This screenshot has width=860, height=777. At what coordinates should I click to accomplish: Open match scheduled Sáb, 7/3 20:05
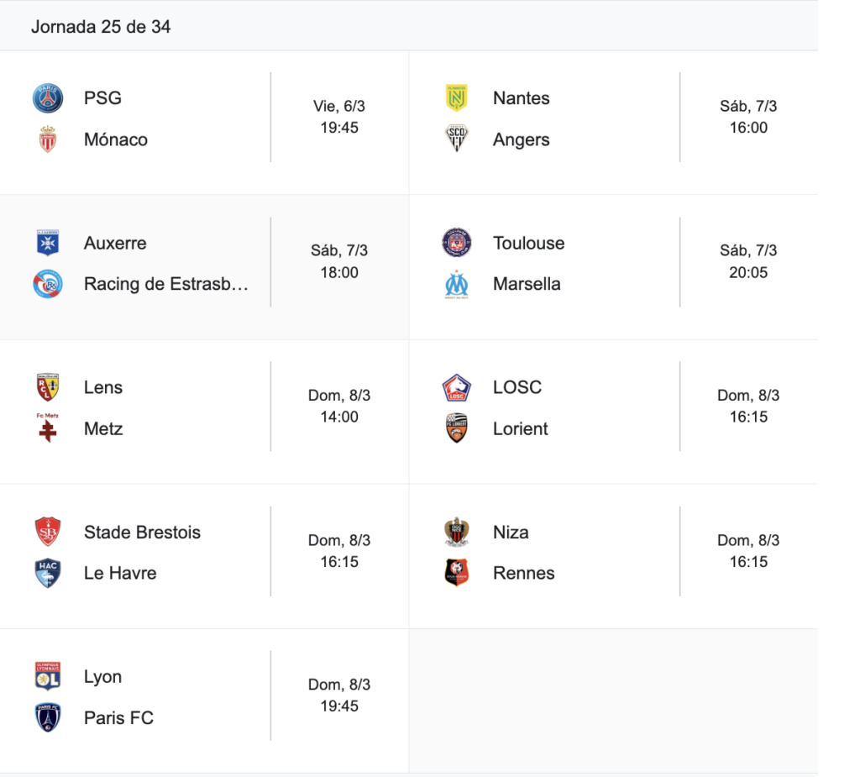748,261
